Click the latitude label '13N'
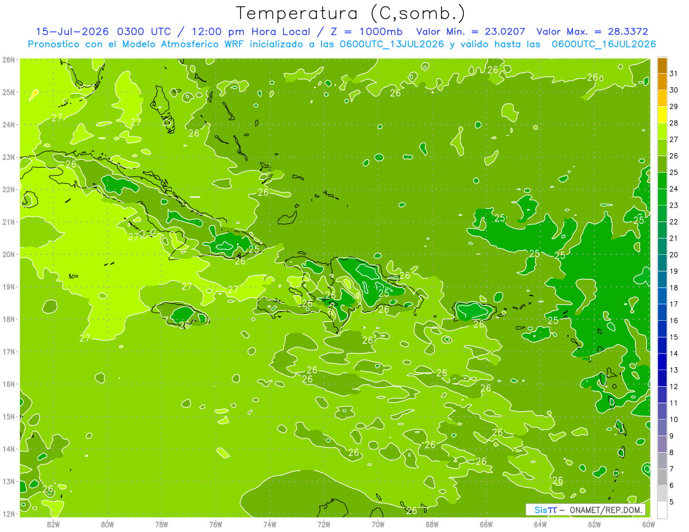689x532 pixels. click(x=9, y=481)
